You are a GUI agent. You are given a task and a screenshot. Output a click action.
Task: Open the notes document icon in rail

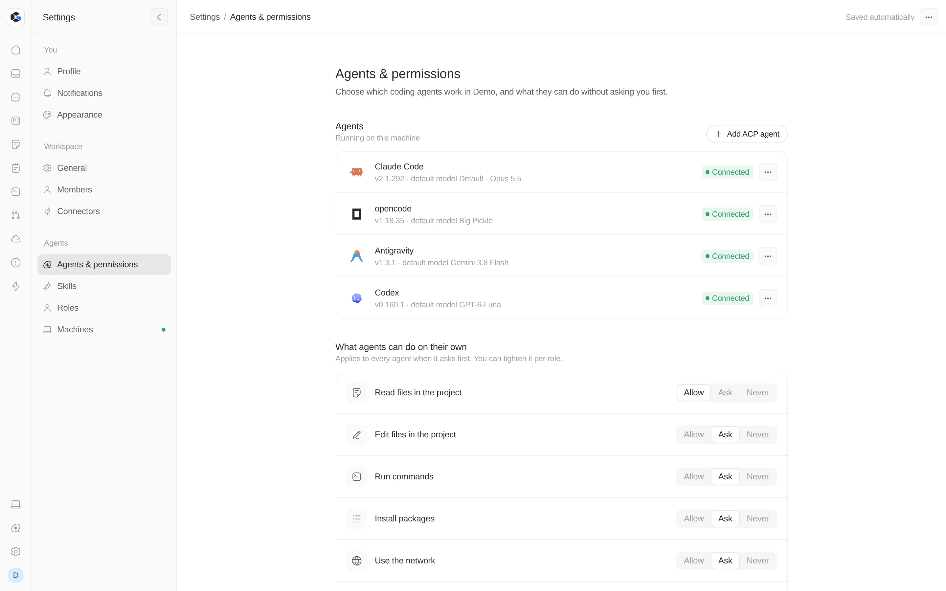16,144
